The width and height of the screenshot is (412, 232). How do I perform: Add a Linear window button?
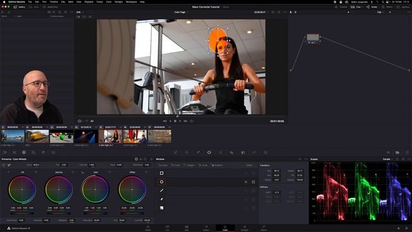tap(163, 165)
